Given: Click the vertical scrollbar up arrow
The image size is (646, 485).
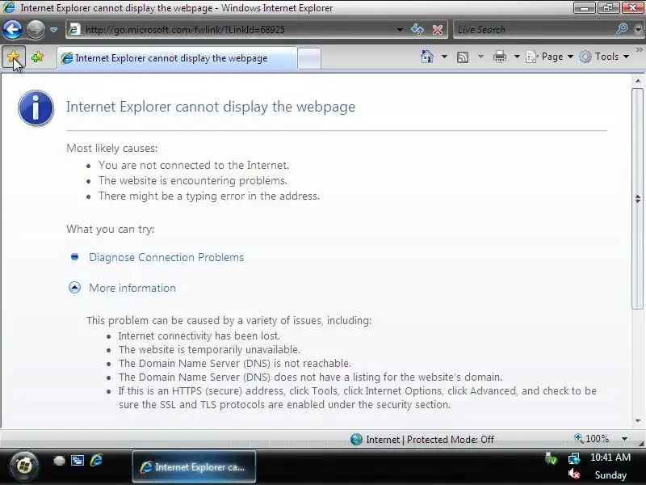Looking at the screenshot, I should pyautogui.click(x=638, y=82).
